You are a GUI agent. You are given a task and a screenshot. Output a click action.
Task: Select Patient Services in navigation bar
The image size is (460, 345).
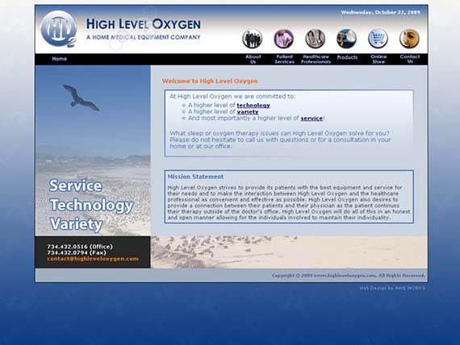point(285,59)
